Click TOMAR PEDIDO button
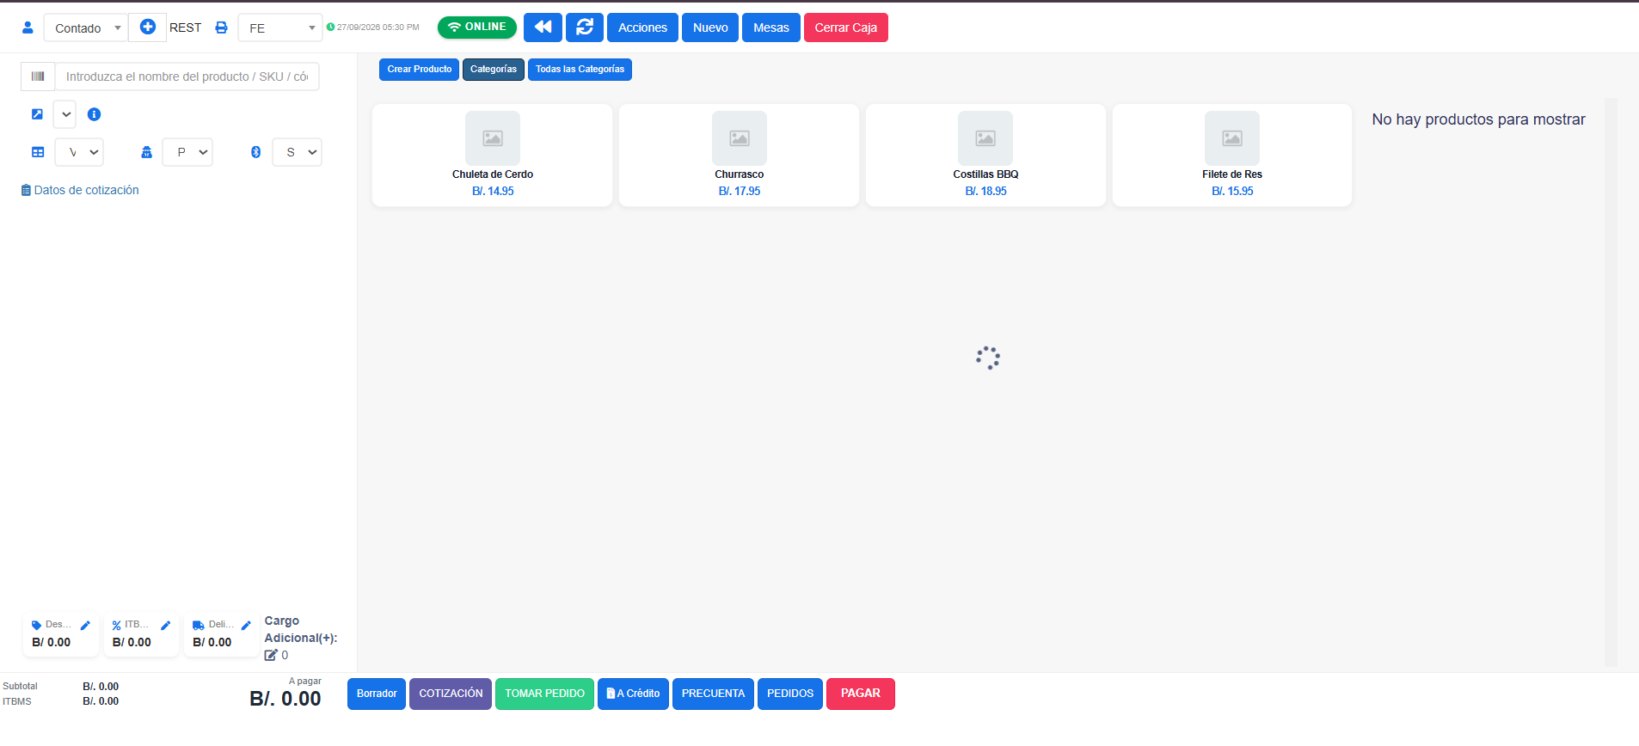Image resolution: width=1639 pixels, height=746 pixels. (x=544, y=694)
